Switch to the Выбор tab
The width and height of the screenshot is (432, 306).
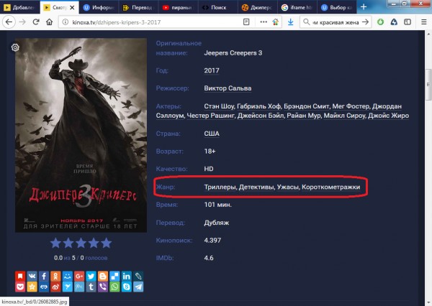coord(336,7)
